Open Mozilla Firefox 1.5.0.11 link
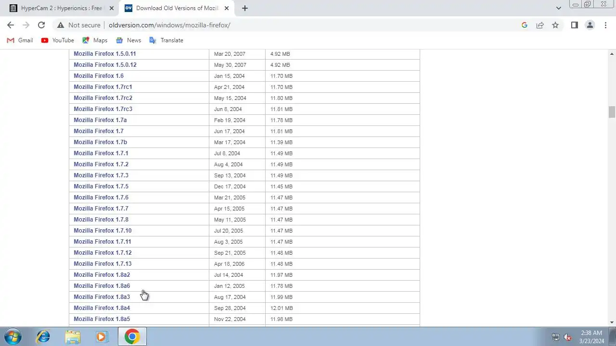 tap(105, 54)
